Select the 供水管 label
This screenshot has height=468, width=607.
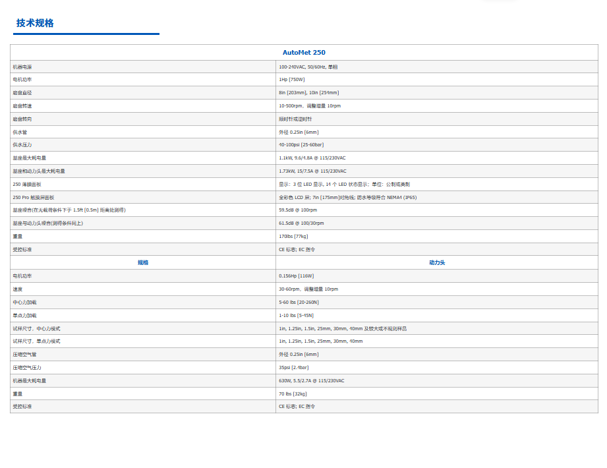point(20,132)
